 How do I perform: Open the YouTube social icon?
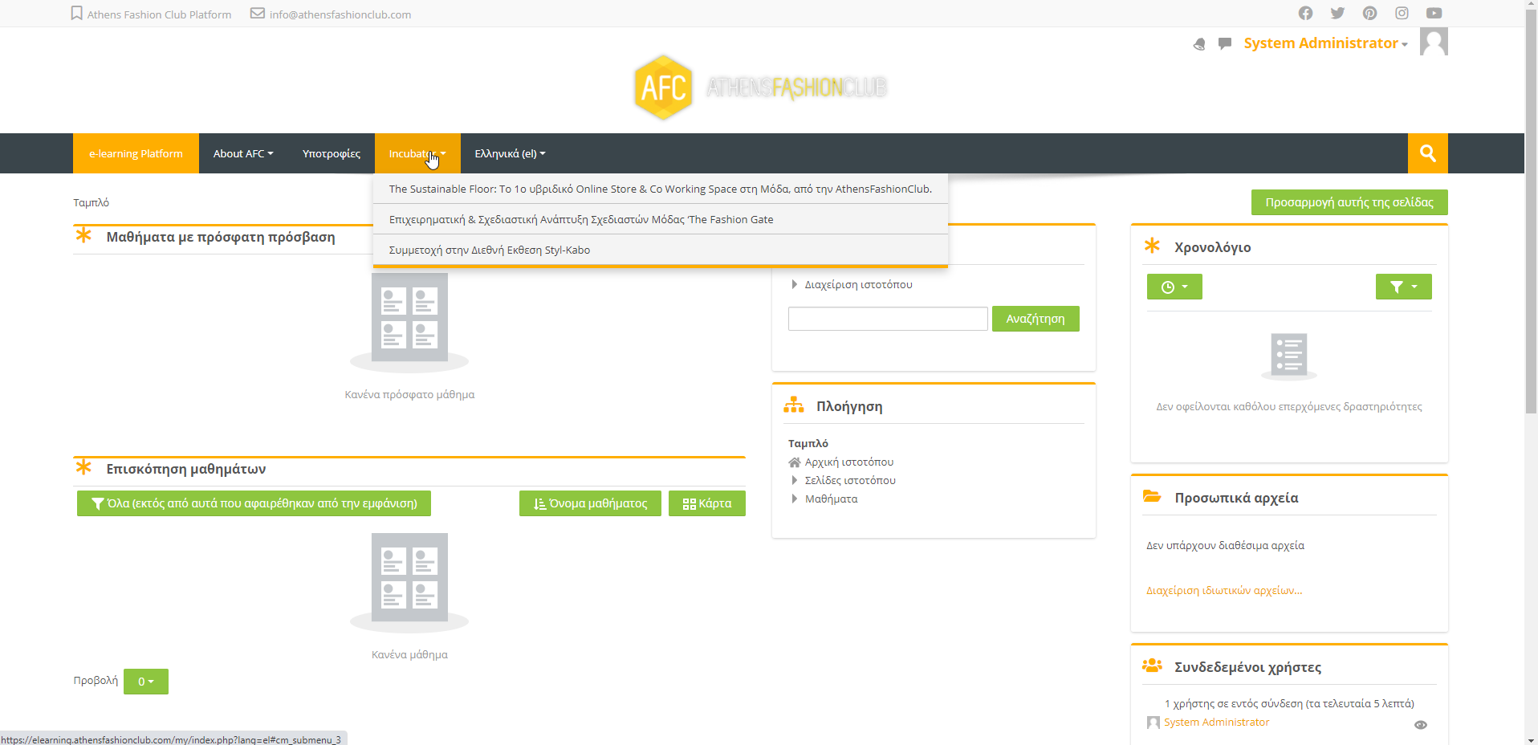(1434, 13)
